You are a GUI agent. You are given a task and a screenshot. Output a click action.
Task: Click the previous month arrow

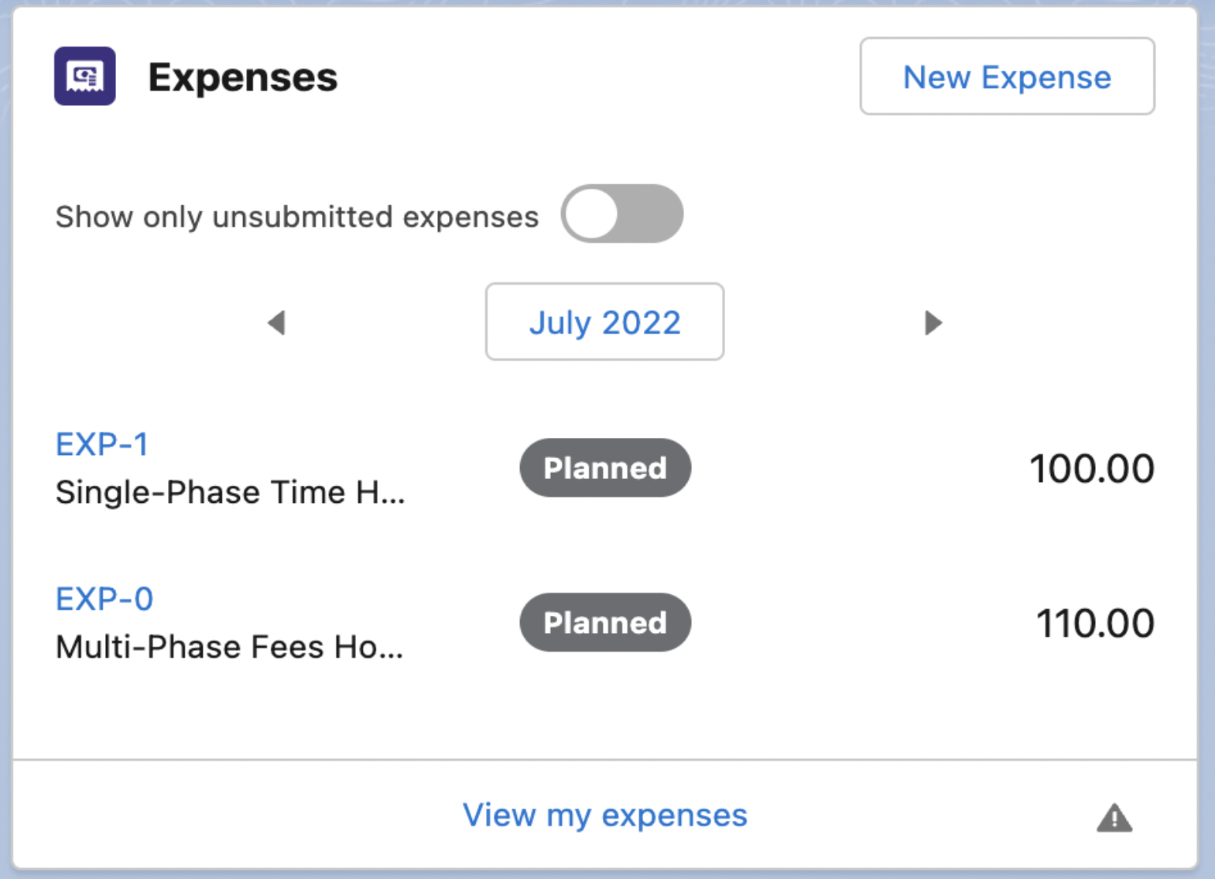(275, 323)
